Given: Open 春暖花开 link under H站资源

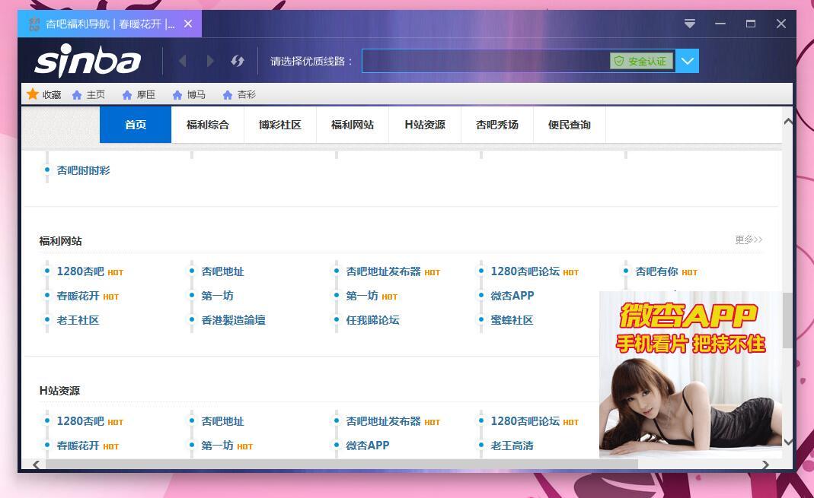Looking at the screenshot, I should [78, 446].
